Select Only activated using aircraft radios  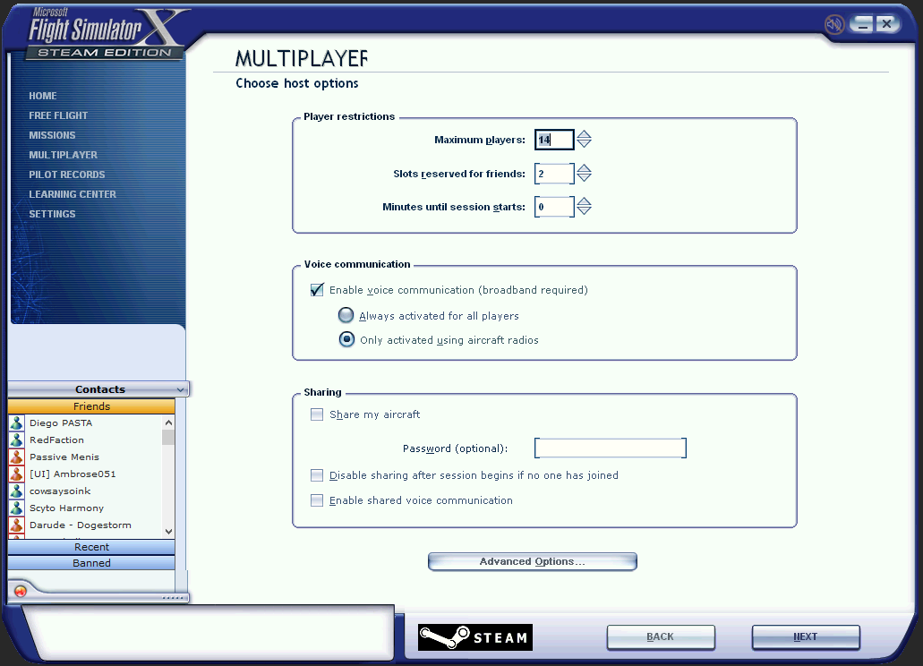346,339
